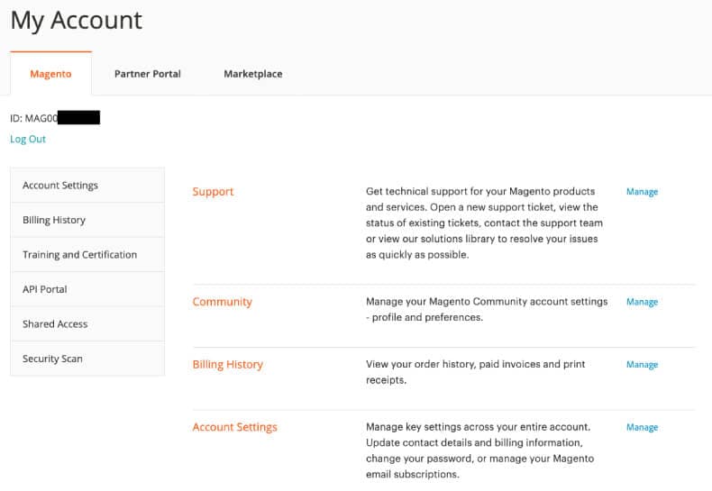Image resolution: width=712 pixels, height=491 pixels.
Task: Select the Marketplace tab
Action: pos(252,74)
